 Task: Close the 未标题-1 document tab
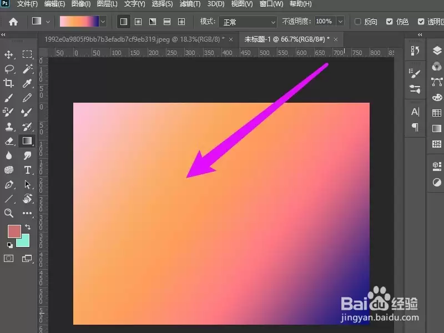[336, 39]
